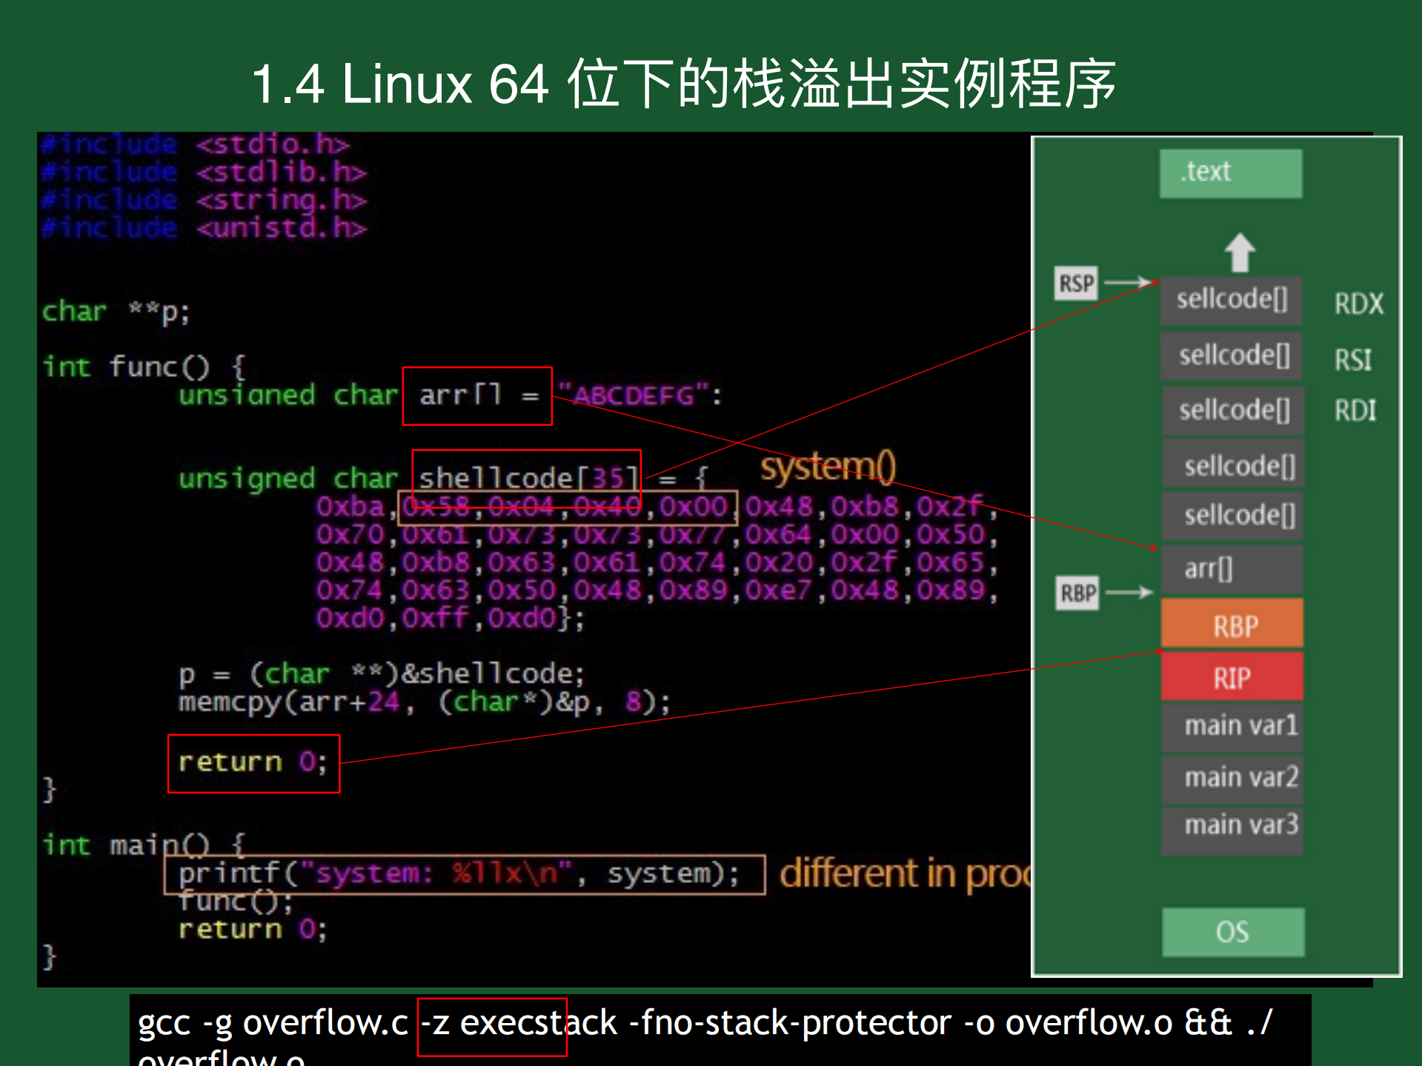Click the printf system format string box
1422x1066 pixels.
coord(465,874)
